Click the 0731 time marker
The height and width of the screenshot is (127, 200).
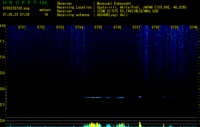(x=22, y=27)
